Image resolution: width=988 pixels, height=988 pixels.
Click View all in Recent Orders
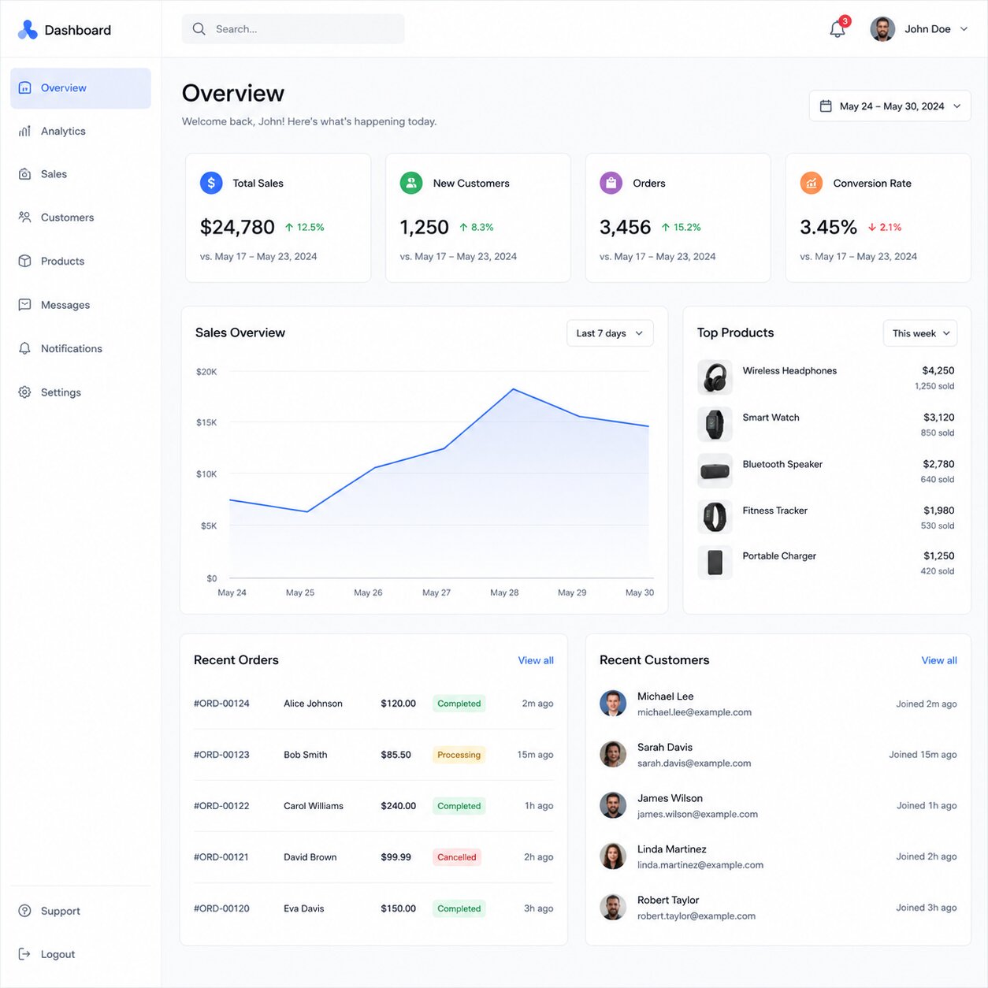[536, 660]
